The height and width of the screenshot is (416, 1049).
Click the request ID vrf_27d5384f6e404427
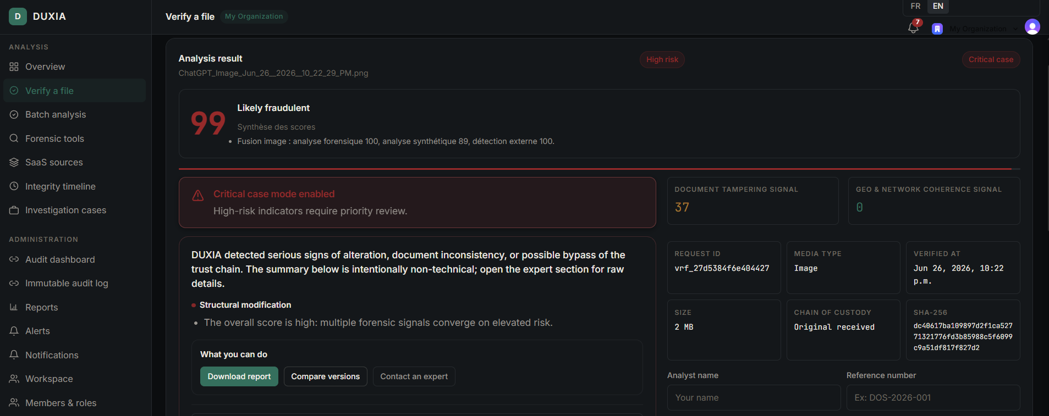click(x=722, y=268)
